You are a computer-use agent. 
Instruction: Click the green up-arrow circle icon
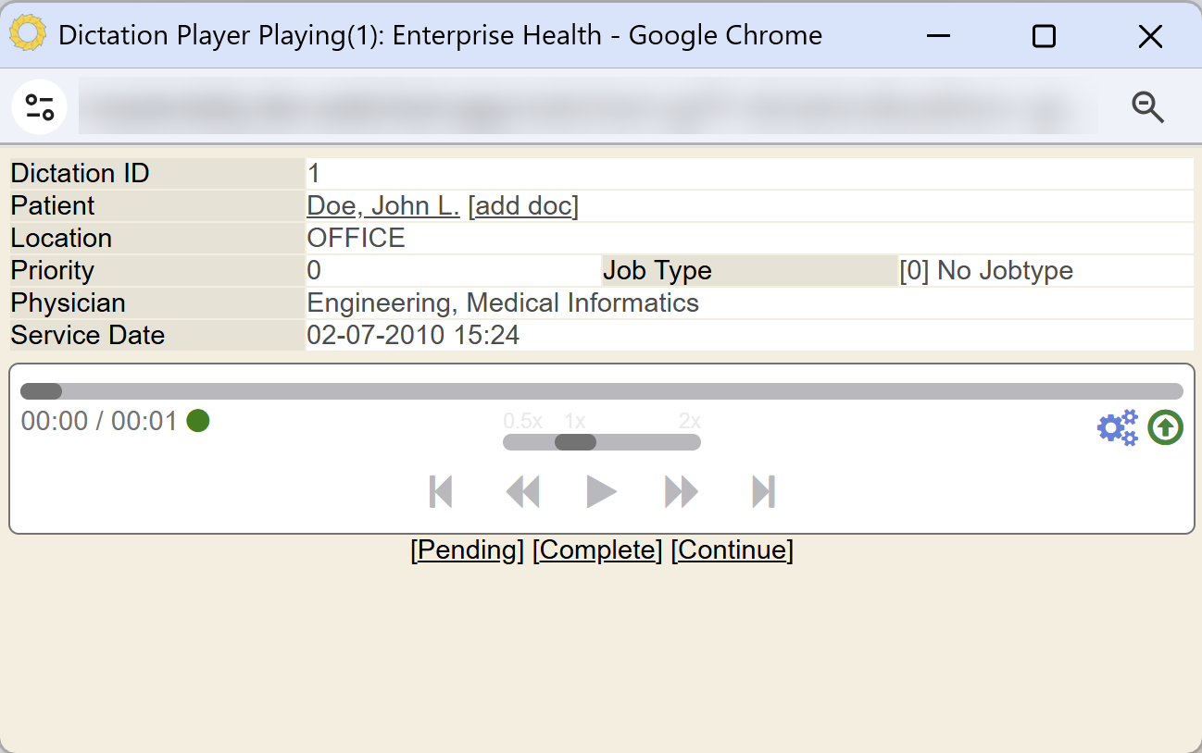coord(1166,427)
